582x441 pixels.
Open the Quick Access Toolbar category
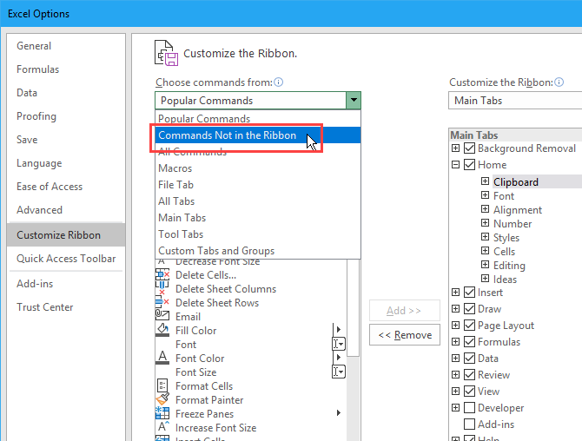[66, 257]
